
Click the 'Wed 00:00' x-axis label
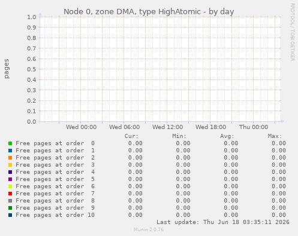click(82, 127)
